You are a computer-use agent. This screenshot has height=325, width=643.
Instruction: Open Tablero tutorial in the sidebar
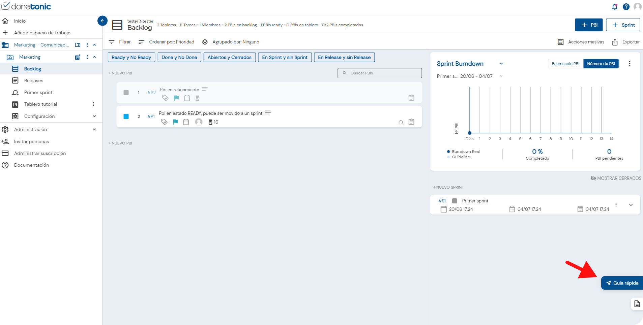pyautogui.click(x=40, y=104)
